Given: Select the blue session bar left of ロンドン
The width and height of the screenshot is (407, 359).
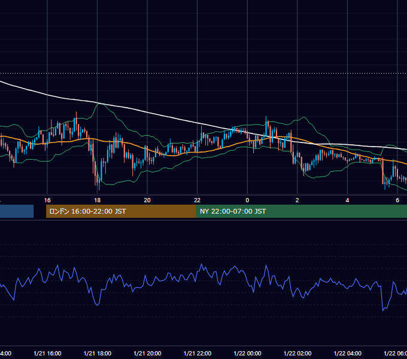Looking at the screenshot, I should pos(17,211).
